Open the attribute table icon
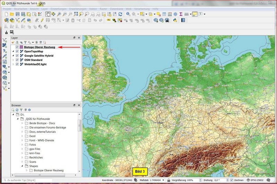 click(x=164, y=14)
